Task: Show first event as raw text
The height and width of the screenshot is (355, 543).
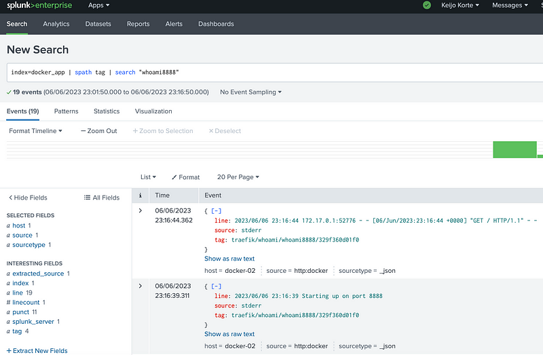Action: tap(229, 259)
